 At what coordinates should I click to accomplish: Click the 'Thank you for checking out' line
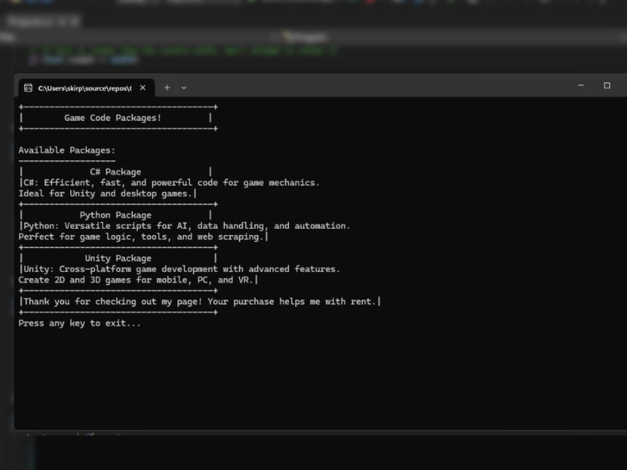pos(201,301)
